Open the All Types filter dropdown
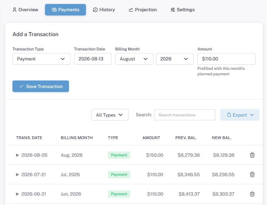Viewport: 267px width, 205px height. [110, 115]
